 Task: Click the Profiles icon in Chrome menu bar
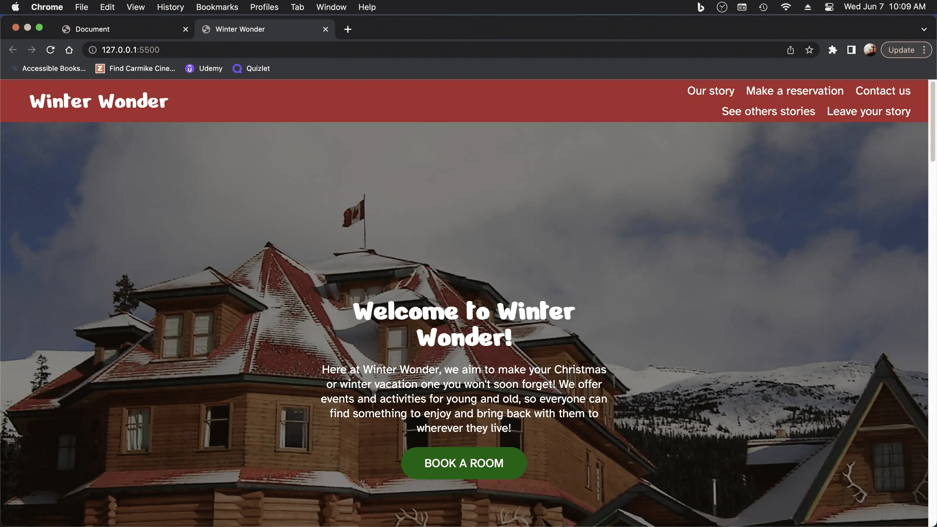(x=263, y=7)
